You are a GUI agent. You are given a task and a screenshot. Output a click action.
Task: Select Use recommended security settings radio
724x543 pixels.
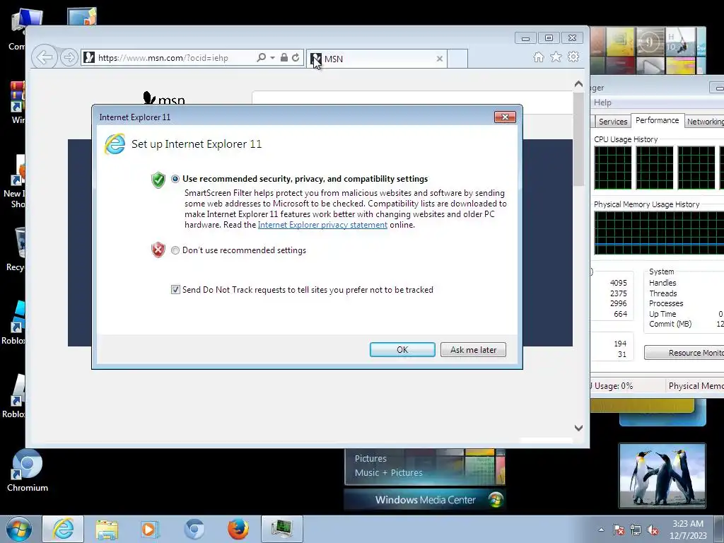point(175,179)
